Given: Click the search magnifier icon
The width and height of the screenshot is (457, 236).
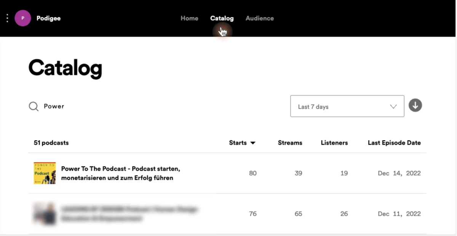Looking at the screenshot, I should [x=34, y=107].
